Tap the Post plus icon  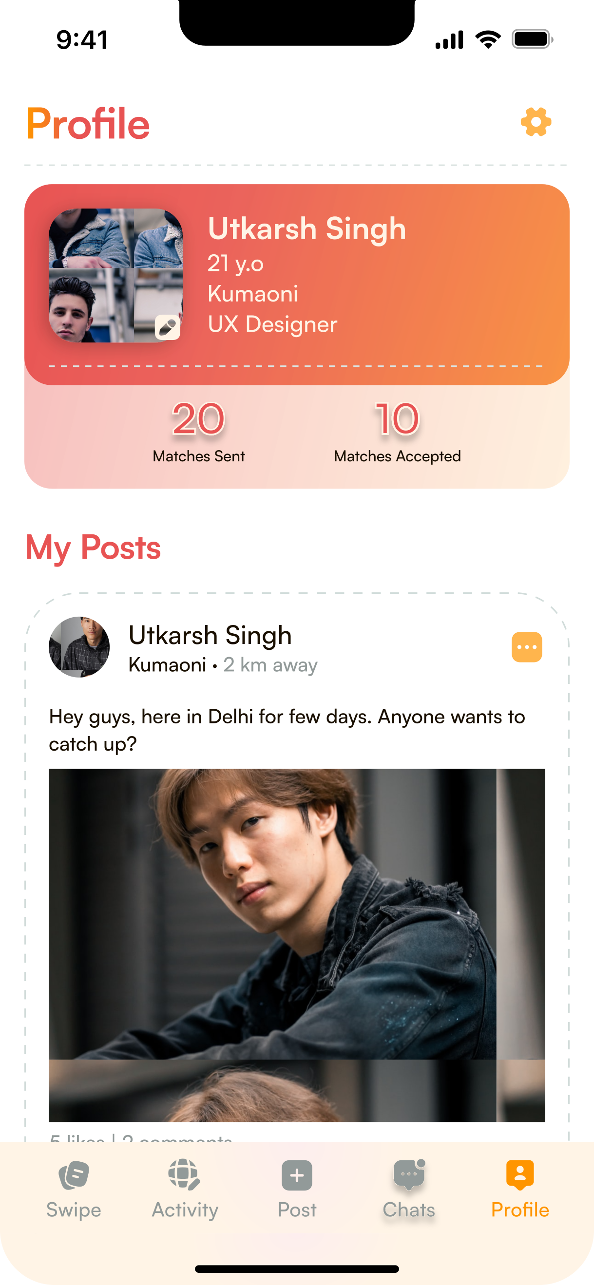tap(297, 1175)
